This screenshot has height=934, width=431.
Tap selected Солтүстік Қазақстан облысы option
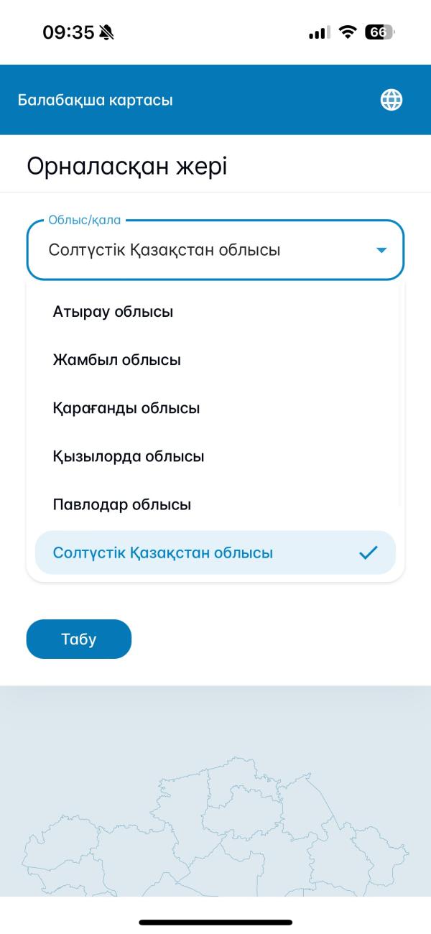click(215, 552)
